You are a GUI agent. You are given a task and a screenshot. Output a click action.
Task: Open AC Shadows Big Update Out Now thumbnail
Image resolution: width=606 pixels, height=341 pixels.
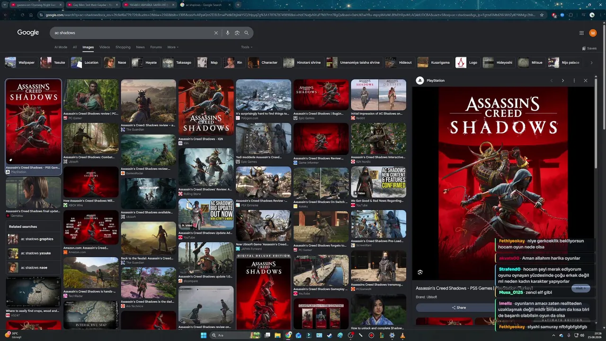click(x=206, y=214)
